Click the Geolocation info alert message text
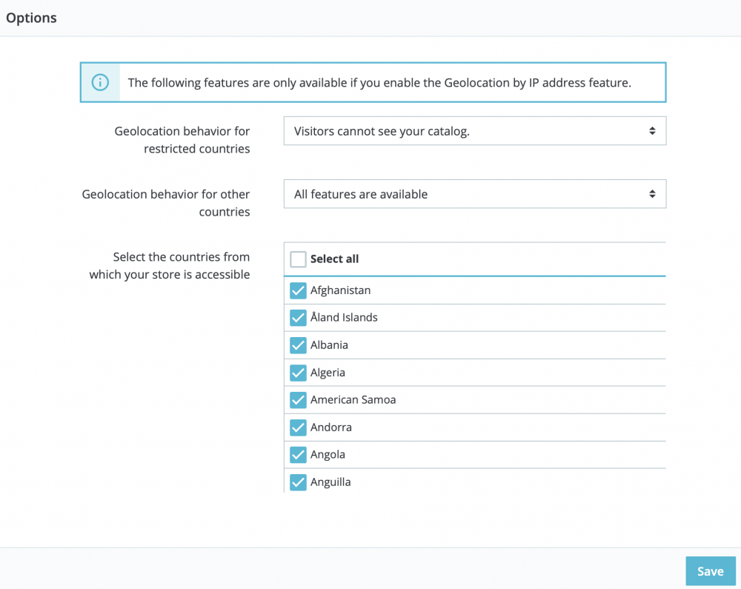 tap(379, 83)
